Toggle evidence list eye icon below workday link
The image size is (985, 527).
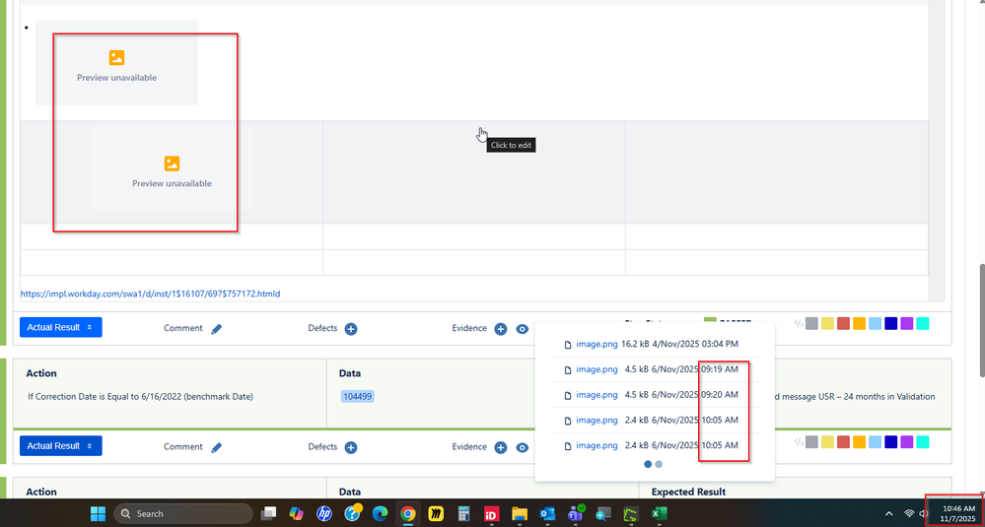pos(522,329)
